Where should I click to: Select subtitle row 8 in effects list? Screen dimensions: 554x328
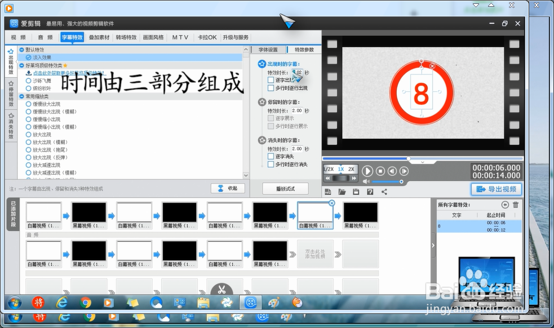point(479,226)
